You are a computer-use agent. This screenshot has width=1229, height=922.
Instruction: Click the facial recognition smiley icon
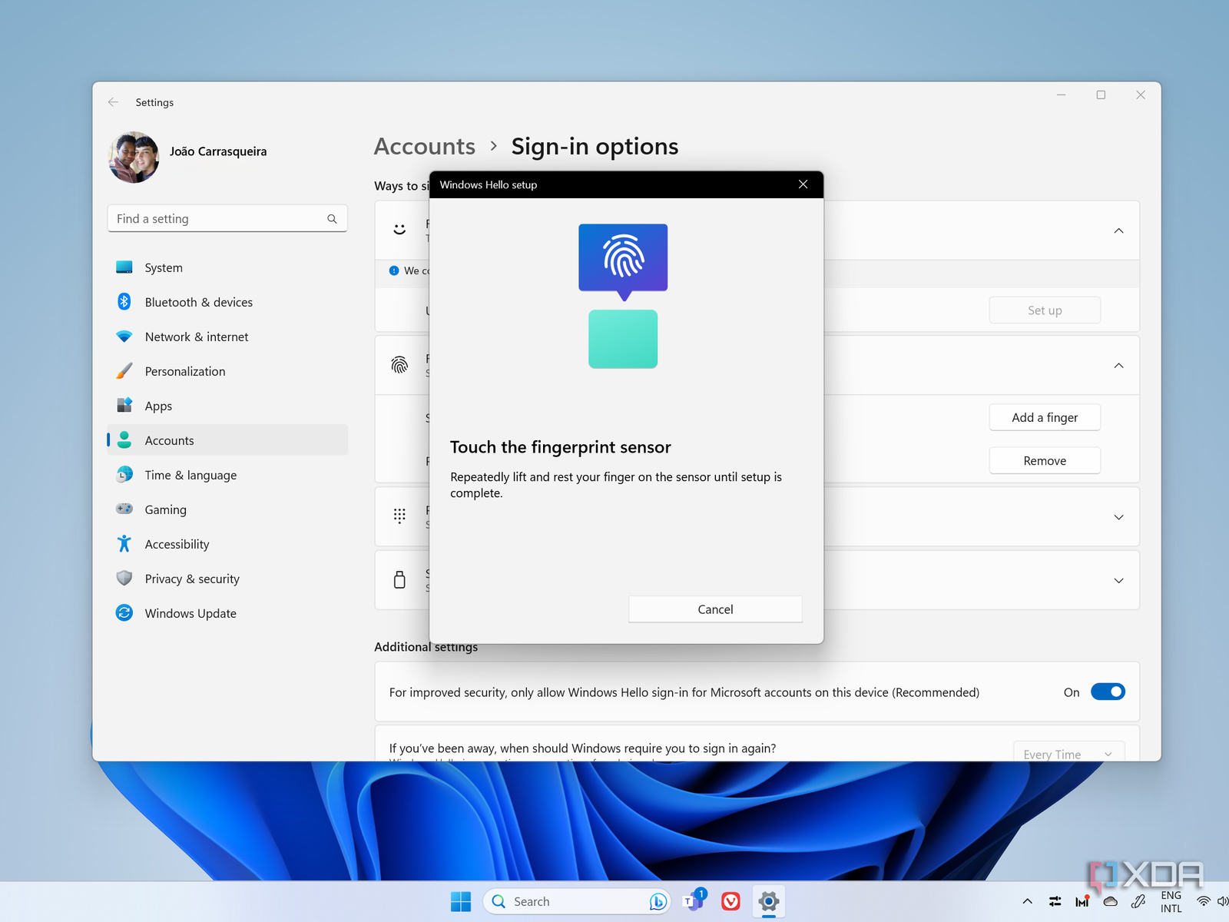(x=399, y=229)
